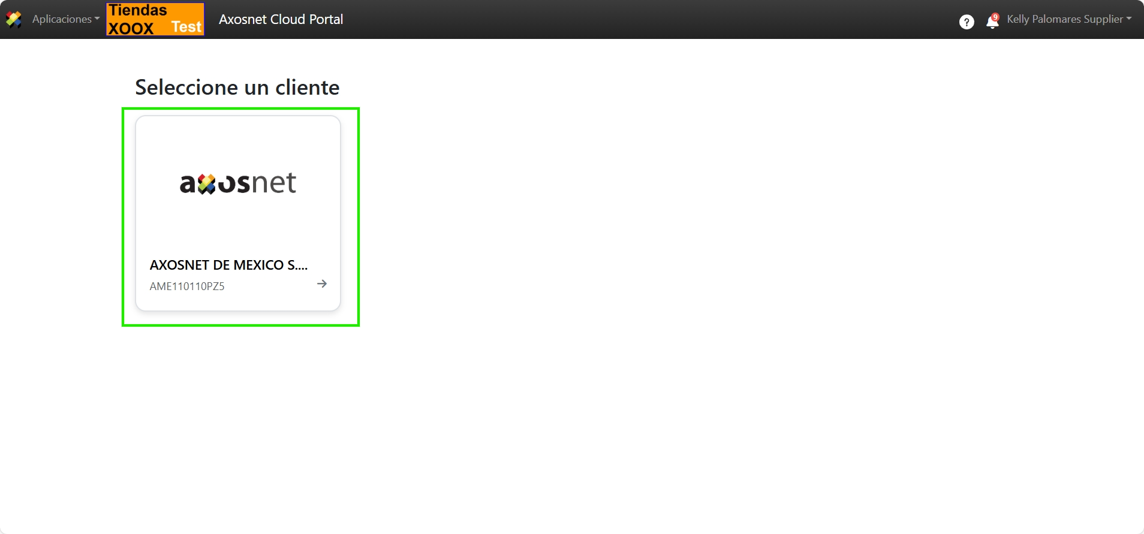Open Kelly Palomares Supplier user menu
This screenshot has height=534, width=1144.
(1069, 19)
